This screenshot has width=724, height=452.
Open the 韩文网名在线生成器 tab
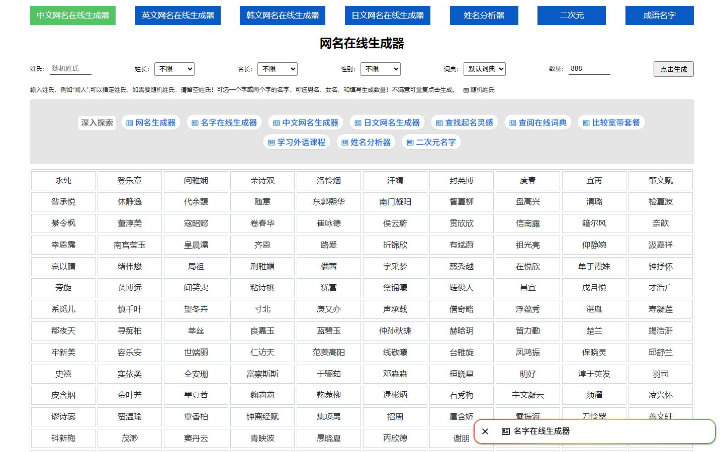pyautogui.click(x=283, y=16)
